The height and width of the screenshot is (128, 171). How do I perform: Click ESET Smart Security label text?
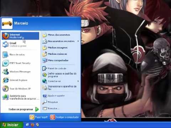pyautogui.click(x=20, y=63)
